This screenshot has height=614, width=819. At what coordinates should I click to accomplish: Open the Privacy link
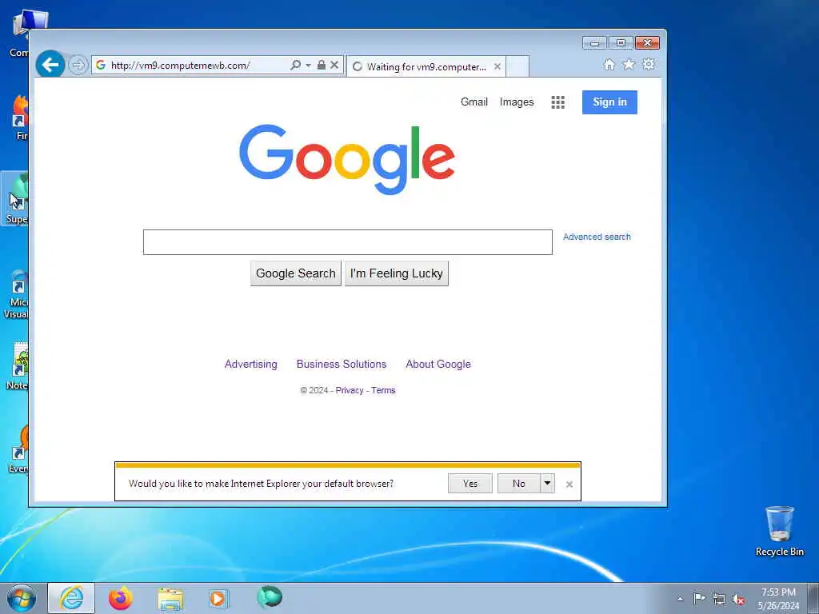350,390
